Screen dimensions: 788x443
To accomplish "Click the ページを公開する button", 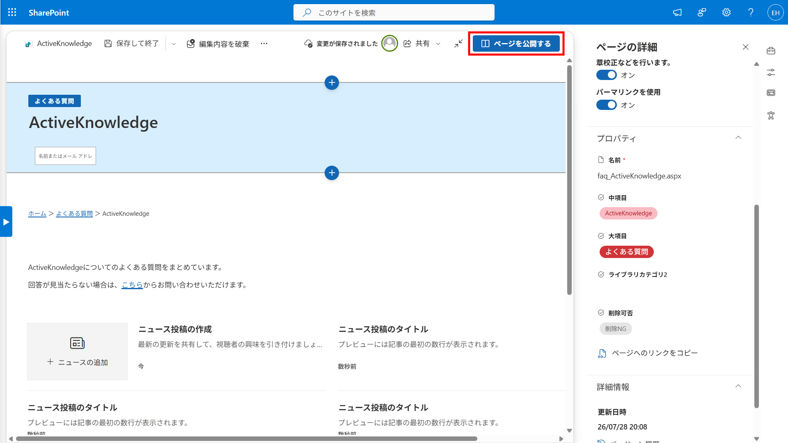I will coord(516,43).
